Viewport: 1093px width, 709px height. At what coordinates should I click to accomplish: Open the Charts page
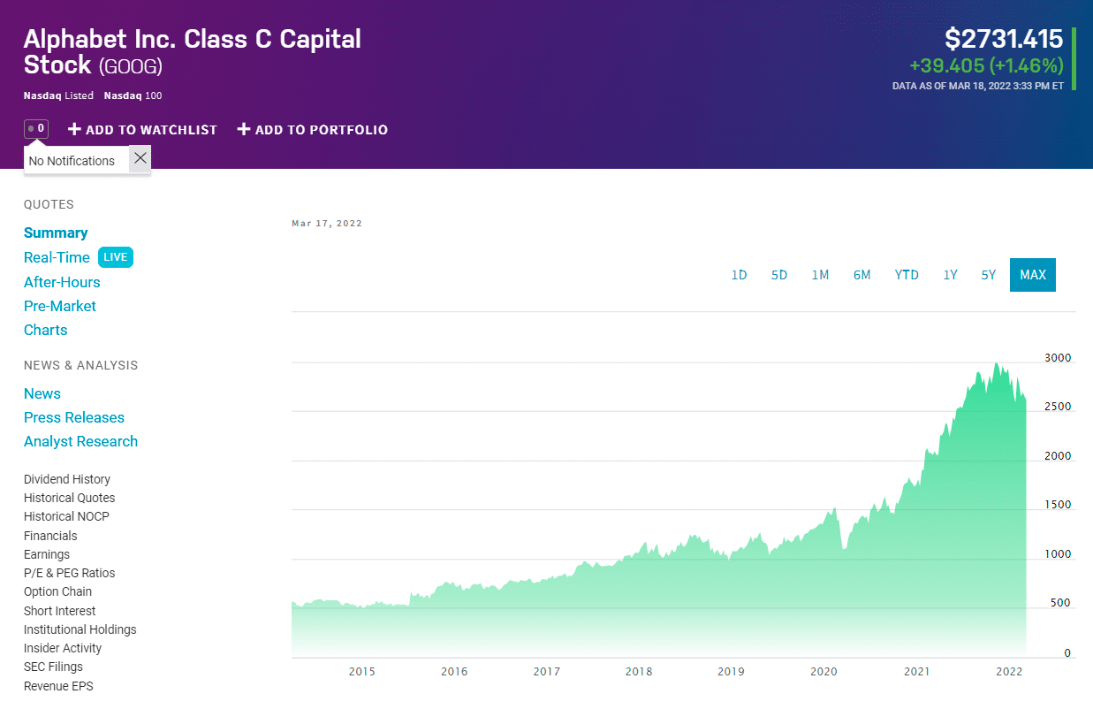46,330
